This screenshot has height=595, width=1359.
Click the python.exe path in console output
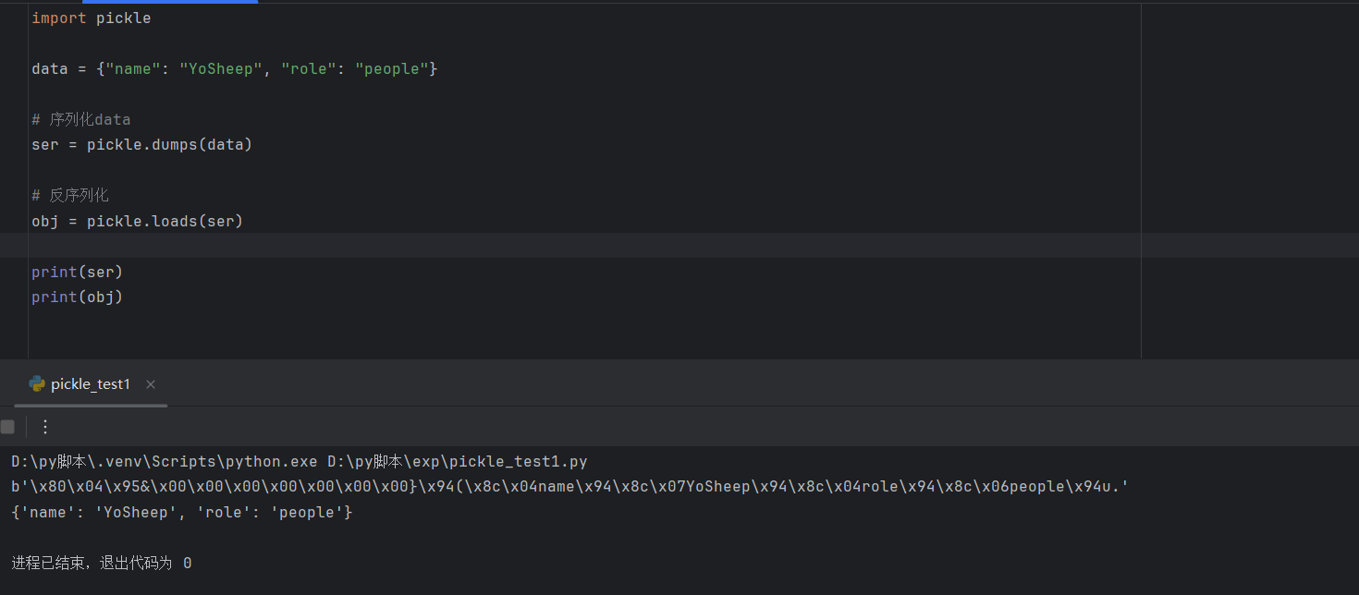(x=164, y=462)
